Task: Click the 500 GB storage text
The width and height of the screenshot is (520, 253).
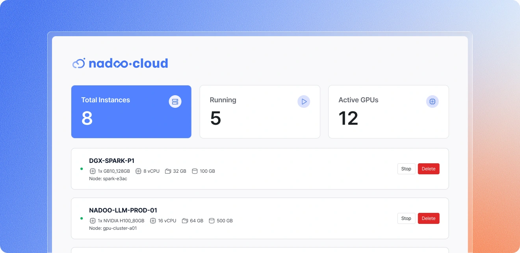Action: pos(225,221)
